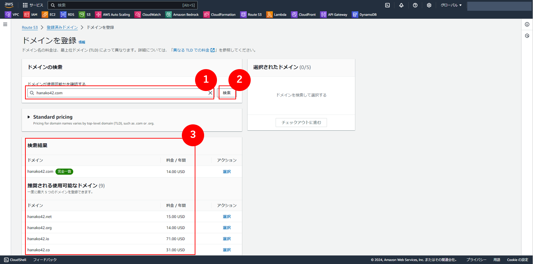Viewport: 533px width, 264px height.
Task: Open the help question mark menu
Action: click(415, 5)
